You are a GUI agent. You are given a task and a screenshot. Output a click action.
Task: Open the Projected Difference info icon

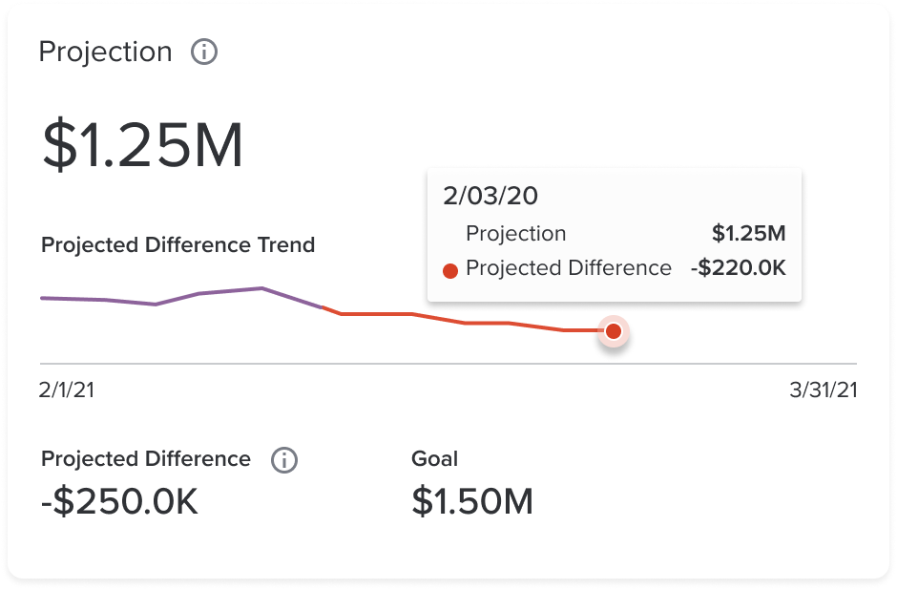point(282,459)
